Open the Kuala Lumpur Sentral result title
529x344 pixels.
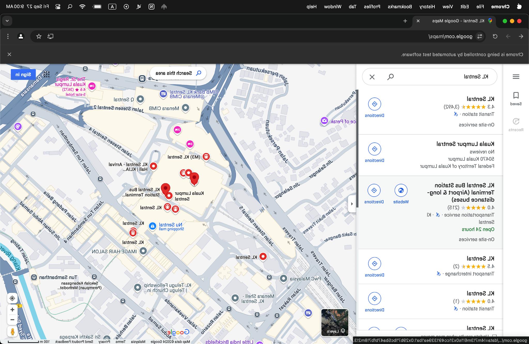[x=465, y=144]
